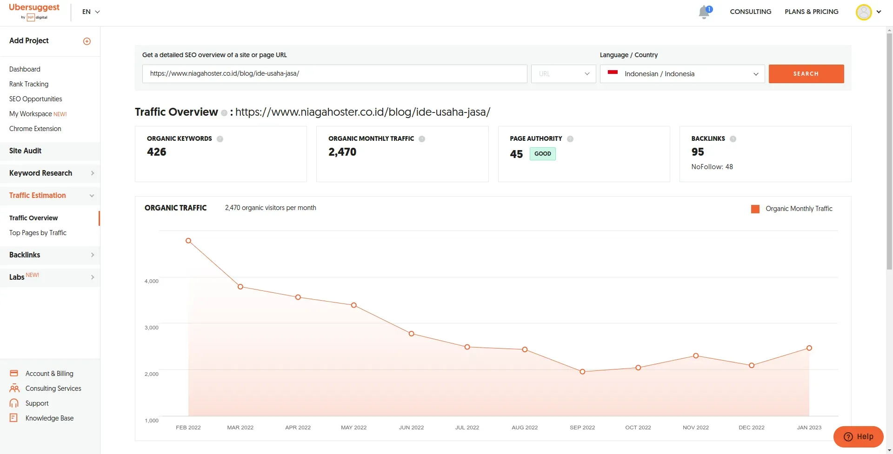Click the Backlinks info icon

pyautogui.click(x=733, y=139)
